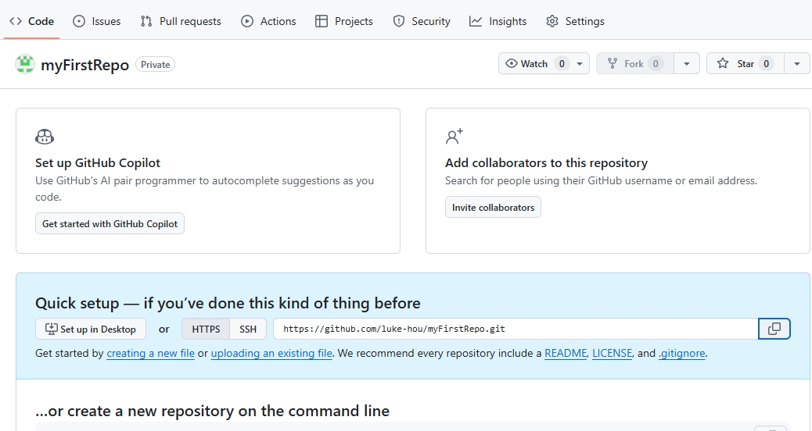The image size is (812, 431).
Task: Switch to the Projects tab
Action: tap(344, 21)
